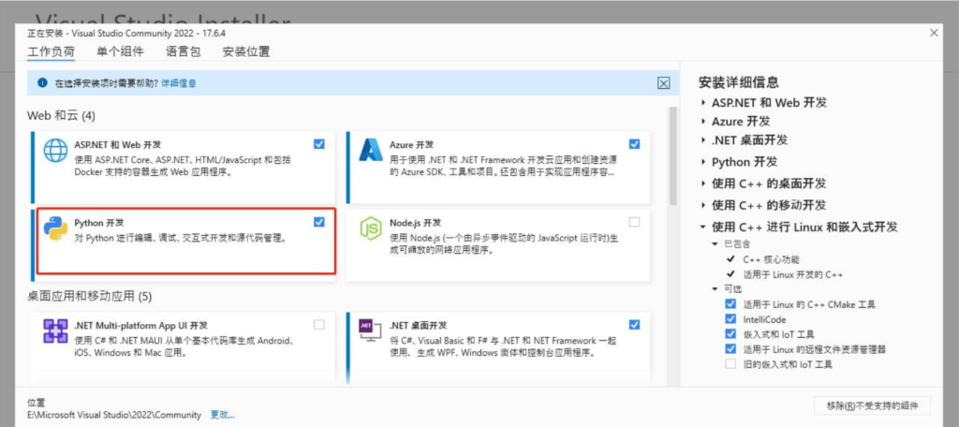
Task: Uncheck the Python 开发 workload checkbox
Action: (319, 222)
